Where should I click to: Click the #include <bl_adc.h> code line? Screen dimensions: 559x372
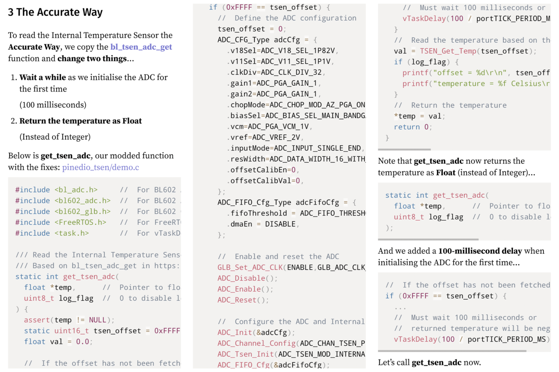point(56,190)
